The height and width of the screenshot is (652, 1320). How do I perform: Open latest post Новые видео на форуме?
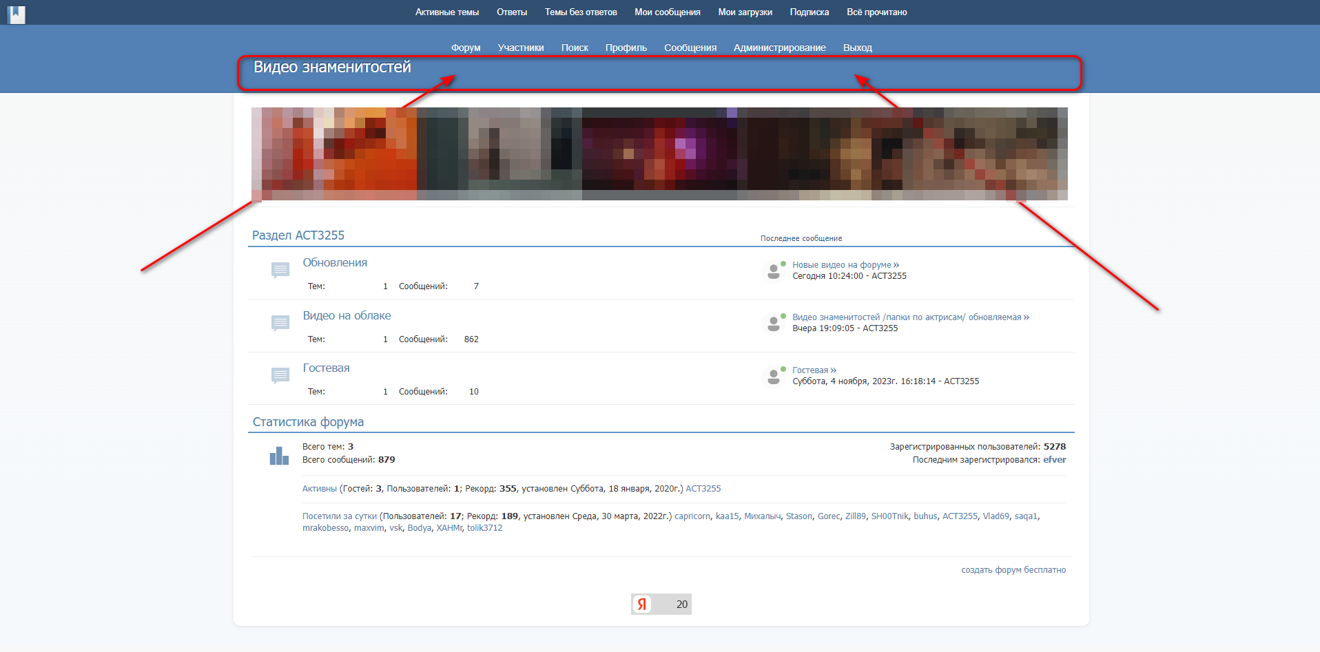pyautogui.click(x=841, y=265)
